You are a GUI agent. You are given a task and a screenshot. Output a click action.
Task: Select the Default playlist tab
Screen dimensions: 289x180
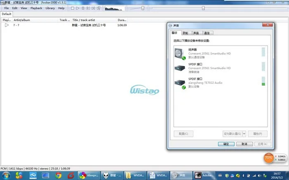7,14
